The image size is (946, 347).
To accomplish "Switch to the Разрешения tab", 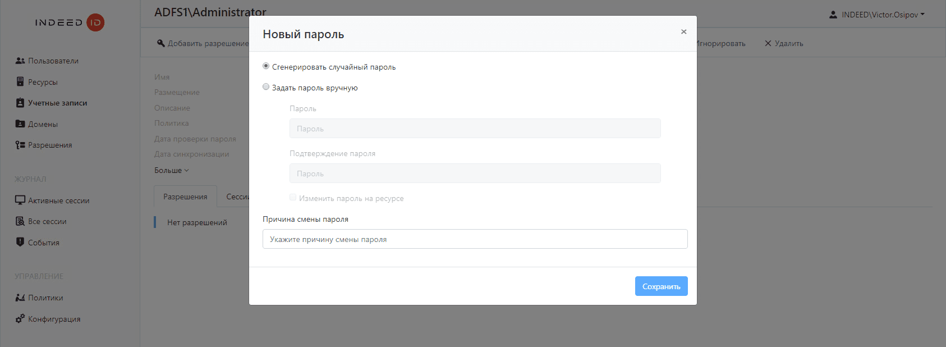I will 185,197.
